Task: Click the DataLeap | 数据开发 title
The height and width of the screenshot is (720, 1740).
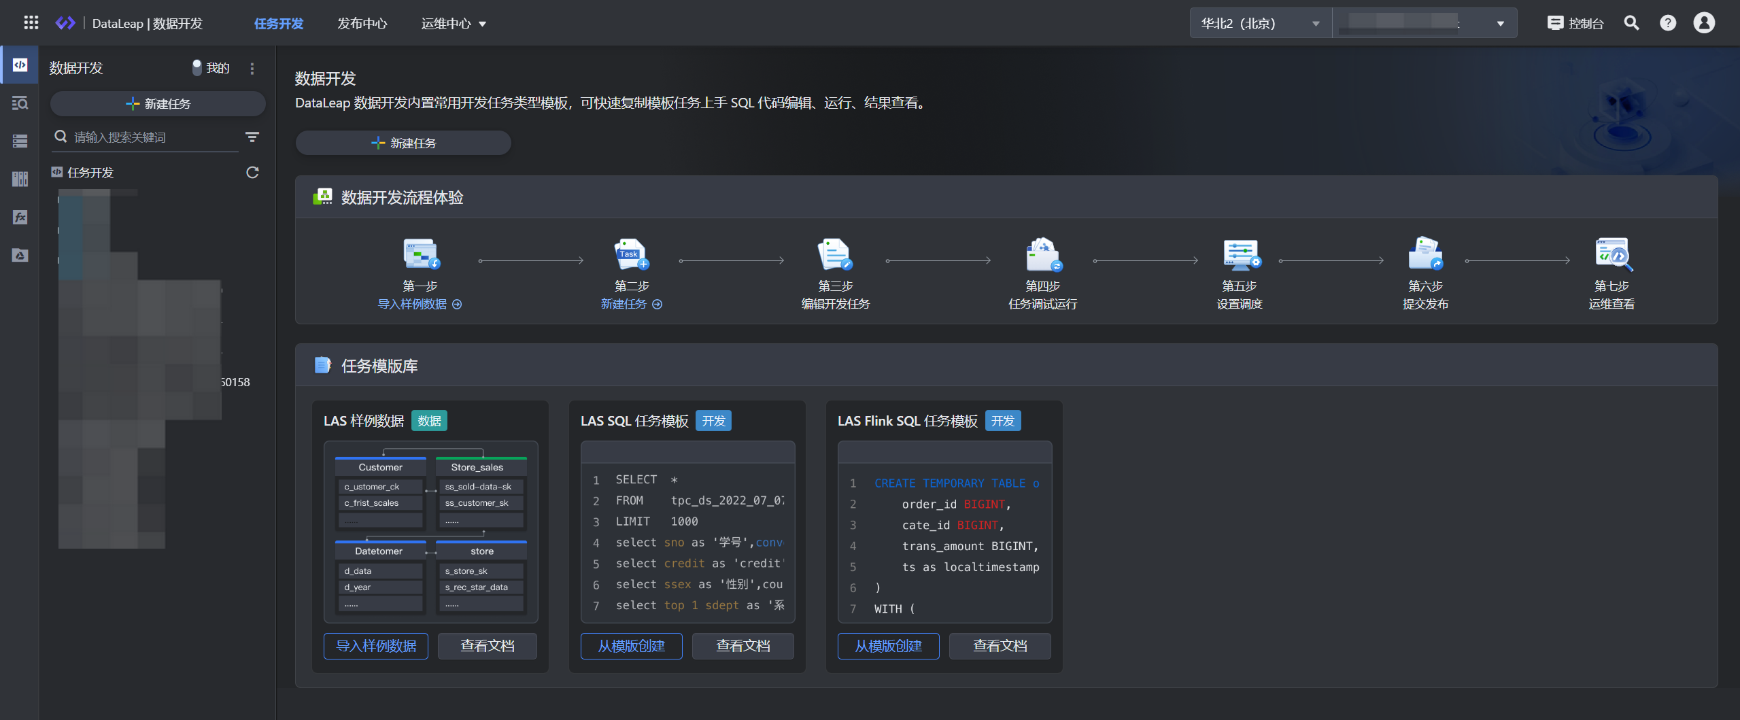Action: (147, 24)
